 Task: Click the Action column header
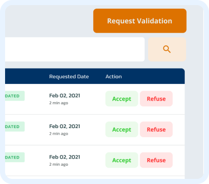click(114, 77)
